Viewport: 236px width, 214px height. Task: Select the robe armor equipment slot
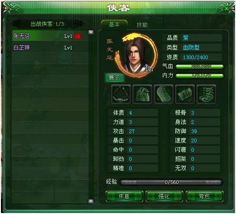[x=142, y=94]
